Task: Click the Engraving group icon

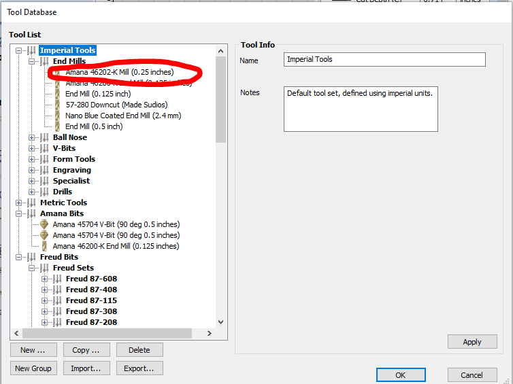Action: pos(44,170)
